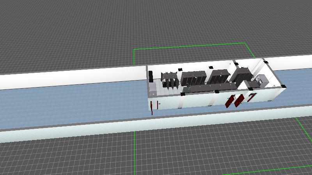Select the green vertical line below the building

click(x=135, y=152)
